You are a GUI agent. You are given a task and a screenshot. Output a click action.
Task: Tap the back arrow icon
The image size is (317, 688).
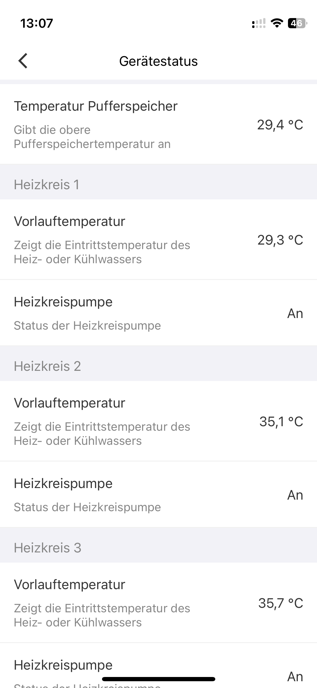[x=23, y=61]
